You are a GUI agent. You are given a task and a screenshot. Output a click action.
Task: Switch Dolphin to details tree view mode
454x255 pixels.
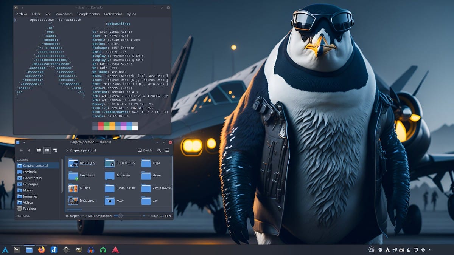point(55,150)
